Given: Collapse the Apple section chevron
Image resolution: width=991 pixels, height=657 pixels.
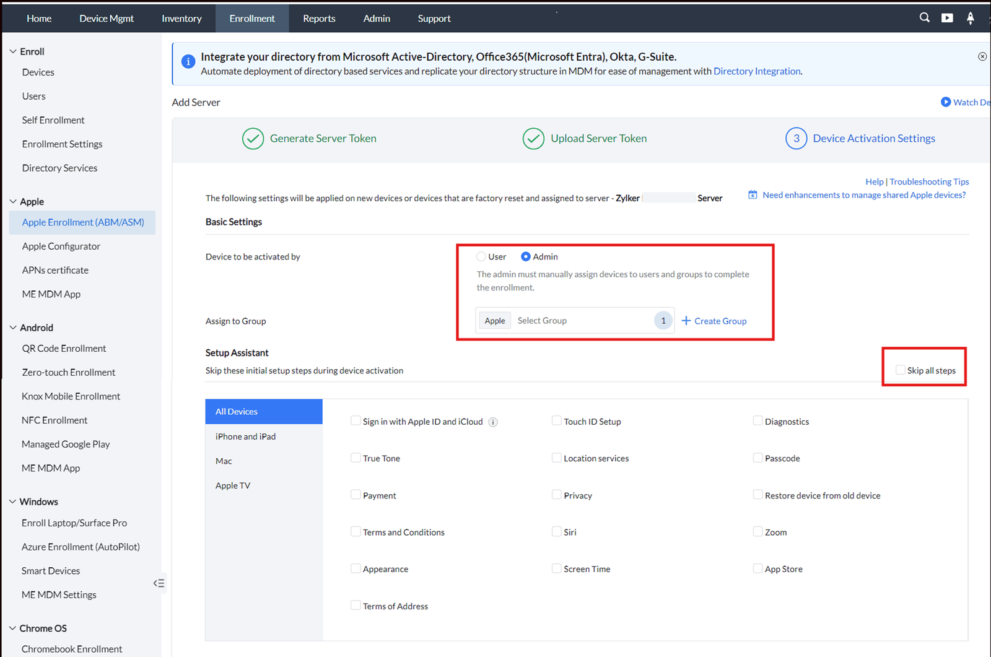Looking at the screenshot, I should [x=12, y=201].
